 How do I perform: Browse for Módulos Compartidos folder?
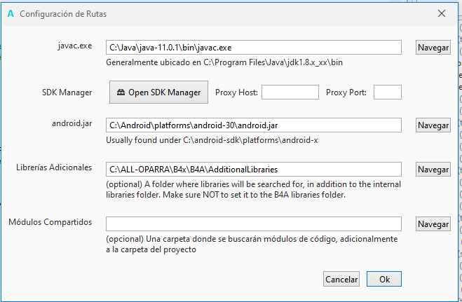coord(433,224)
